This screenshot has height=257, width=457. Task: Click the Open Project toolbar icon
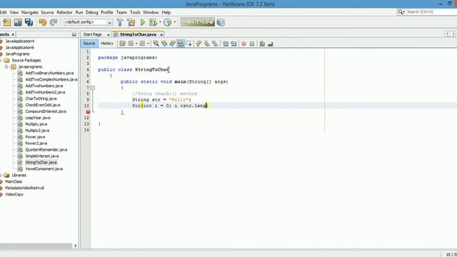18,22
